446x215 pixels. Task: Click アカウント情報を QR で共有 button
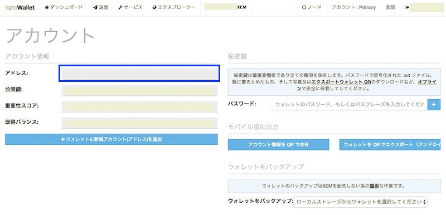278,145
